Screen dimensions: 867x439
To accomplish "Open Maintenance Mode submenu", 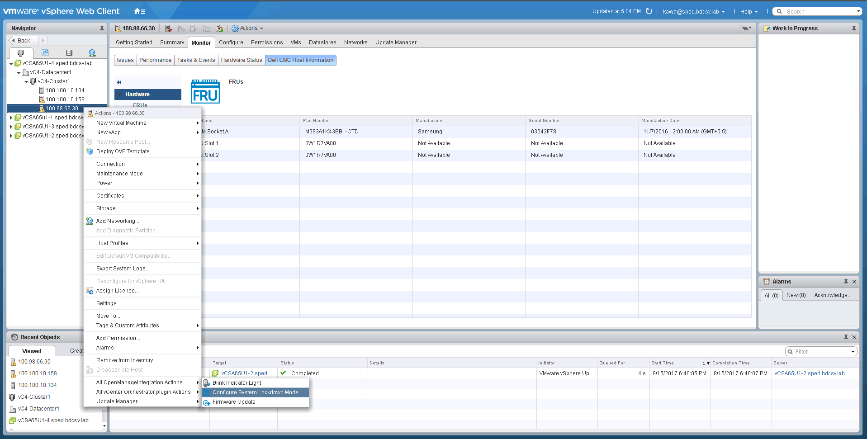I will tap(142, 174).
